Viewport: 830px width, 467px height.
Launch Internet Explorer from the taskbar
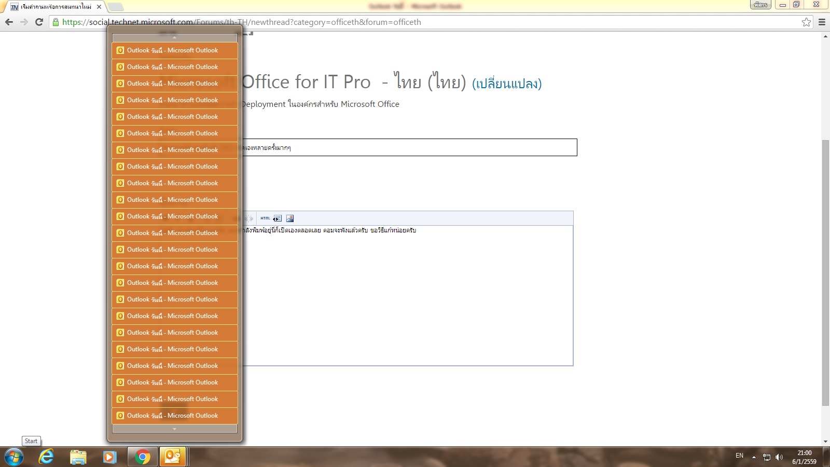[46, 457]
